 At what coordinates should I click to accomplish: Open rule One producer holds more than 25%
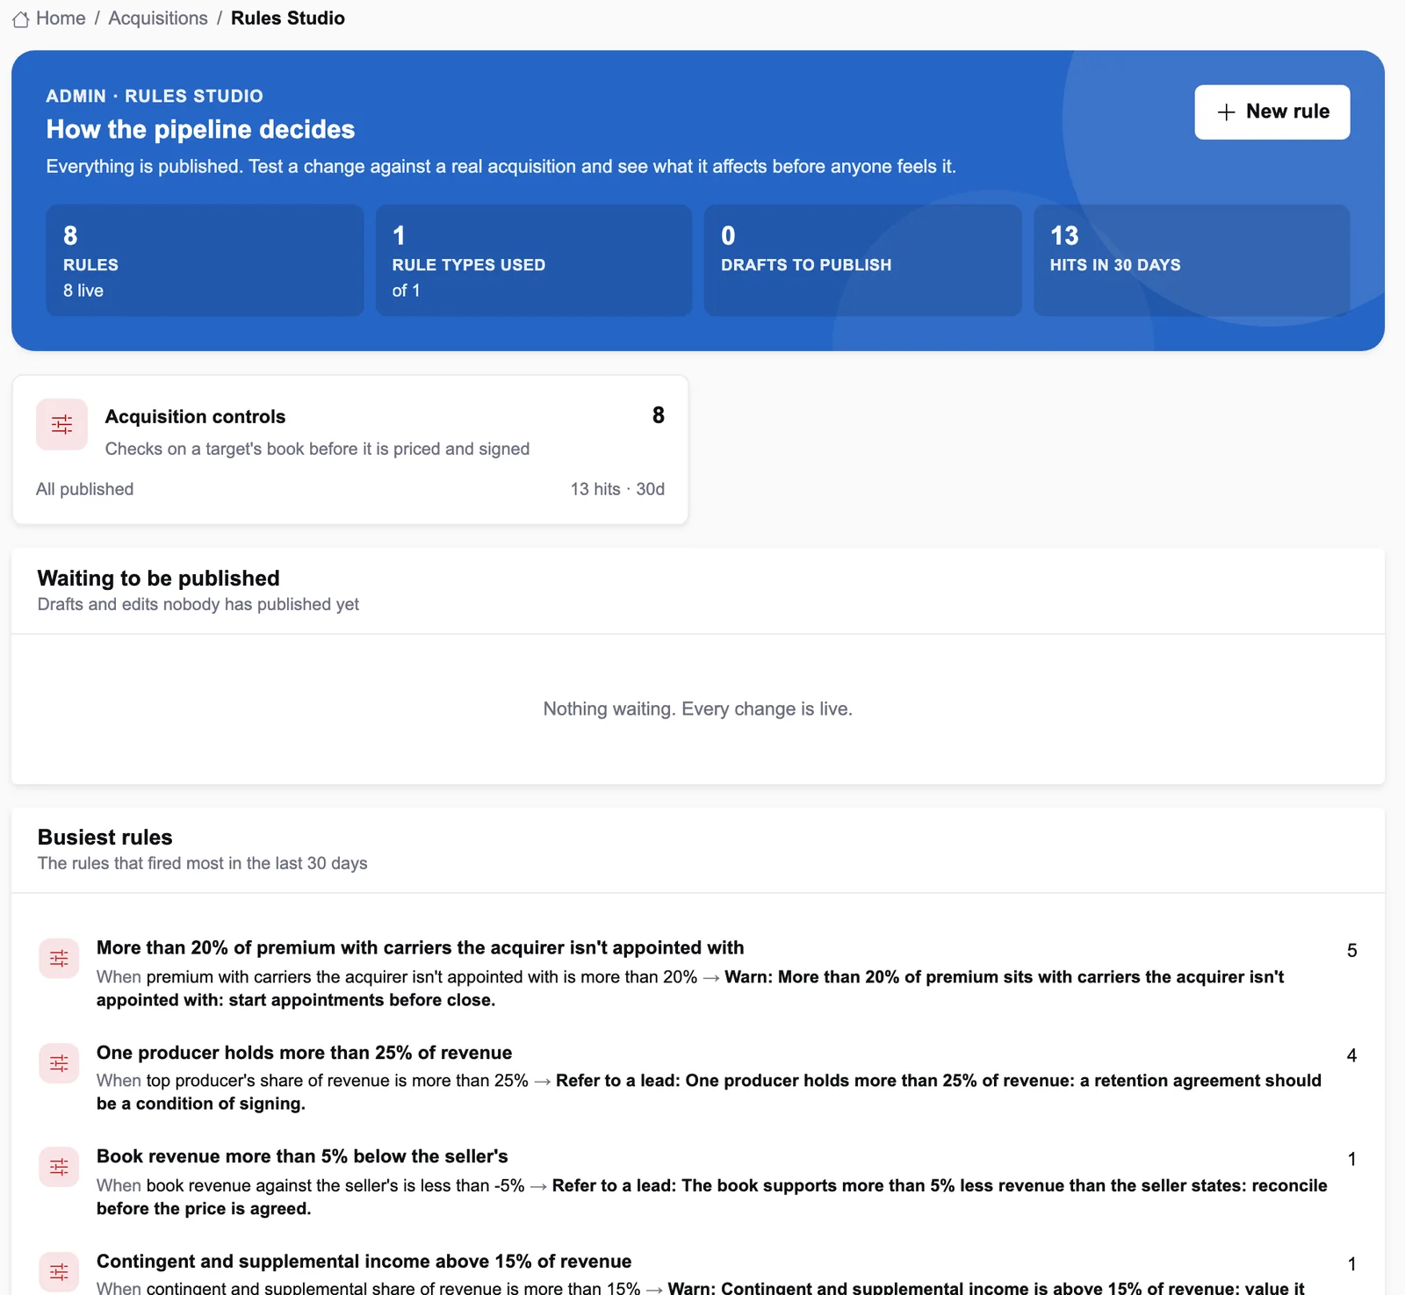[x=304, y=1053]
